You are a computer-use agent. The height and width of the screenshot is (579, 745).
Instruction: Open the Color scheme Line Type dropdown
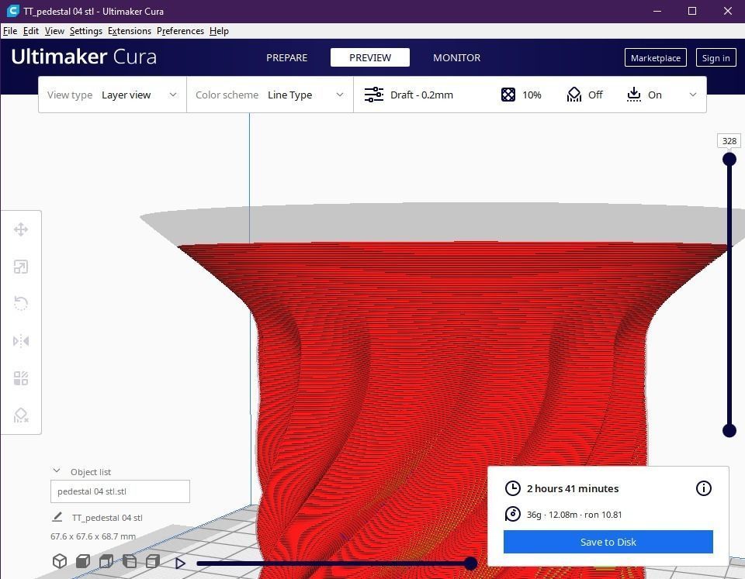pyautogui.click(x=269, y=95)
